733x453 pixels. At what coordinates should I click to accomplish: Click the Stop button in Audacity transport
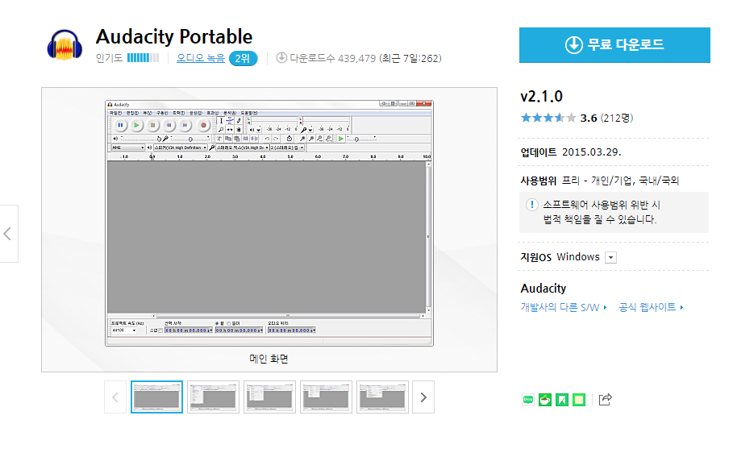click(153, 125)
